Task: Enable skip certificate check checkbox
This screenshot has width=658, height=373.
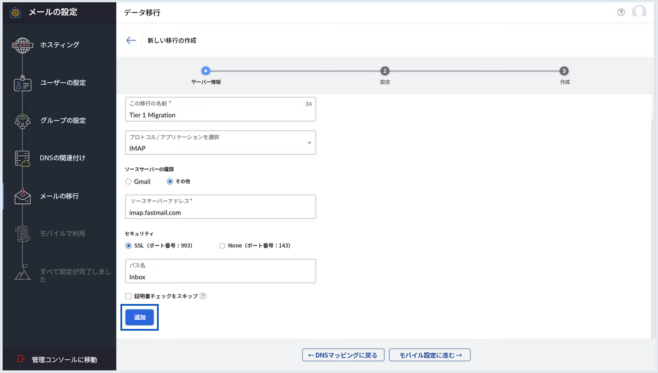Action: click(129, 296)
